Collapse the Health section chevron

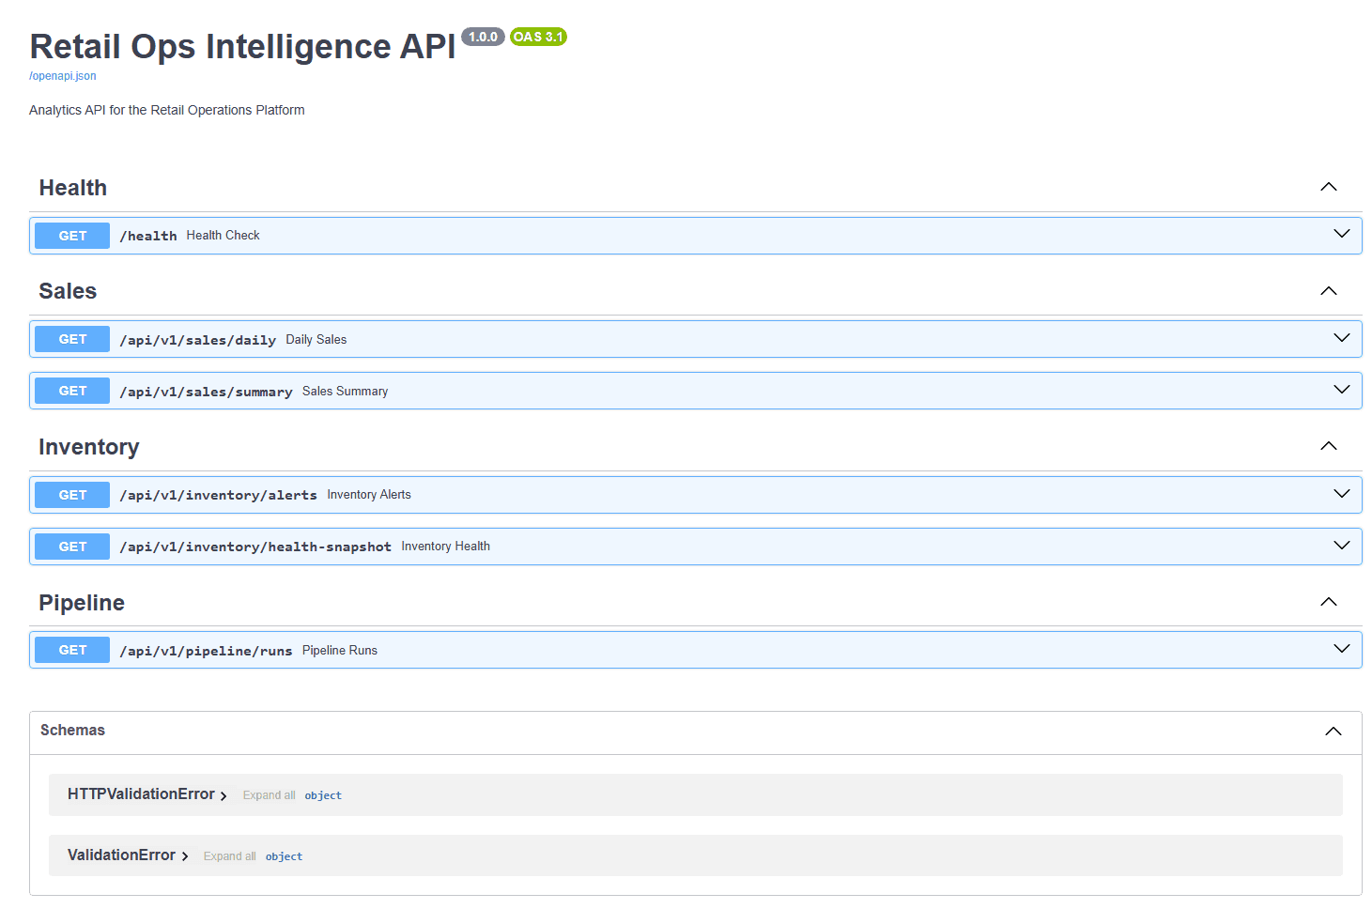pyautogui.click(x=1328, y=187)
